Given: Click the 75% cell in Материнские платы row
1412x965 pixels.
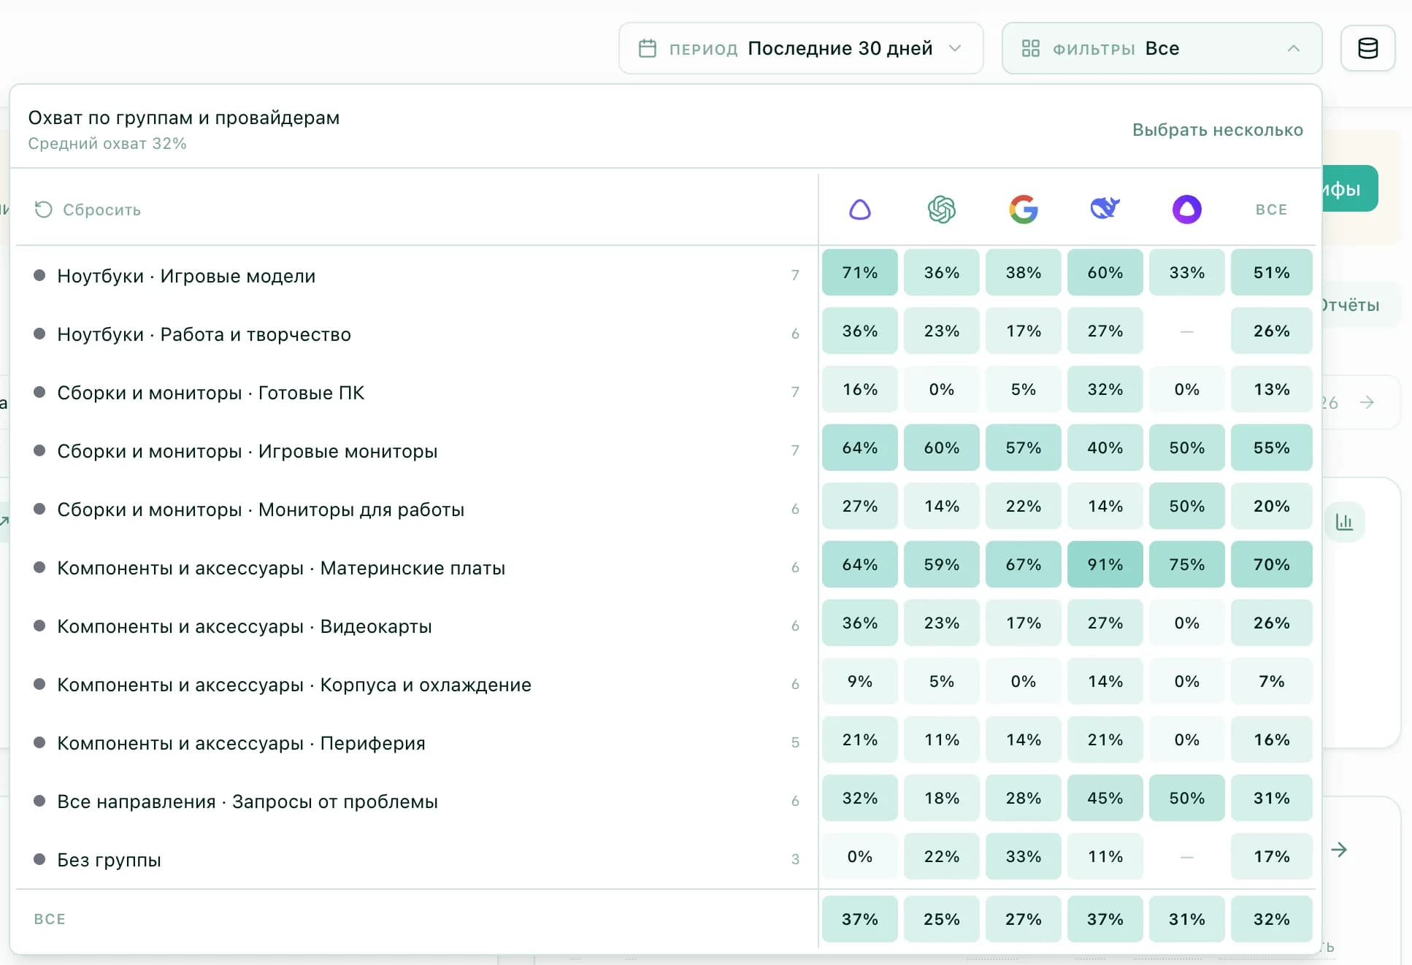Looking at the screenshot, I should (1187, 564).
